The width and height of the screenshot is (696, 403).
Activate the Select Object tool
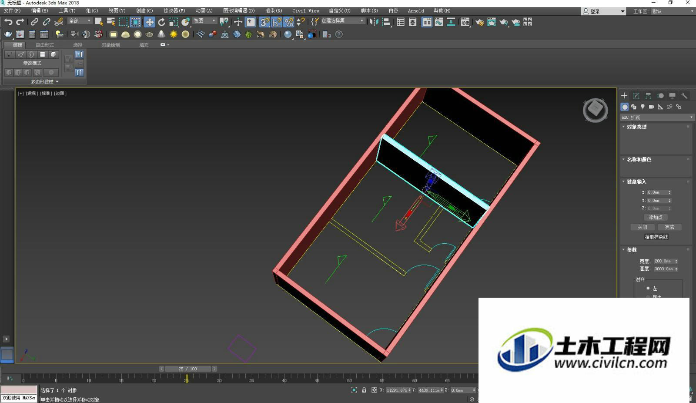tap(99, 22)
